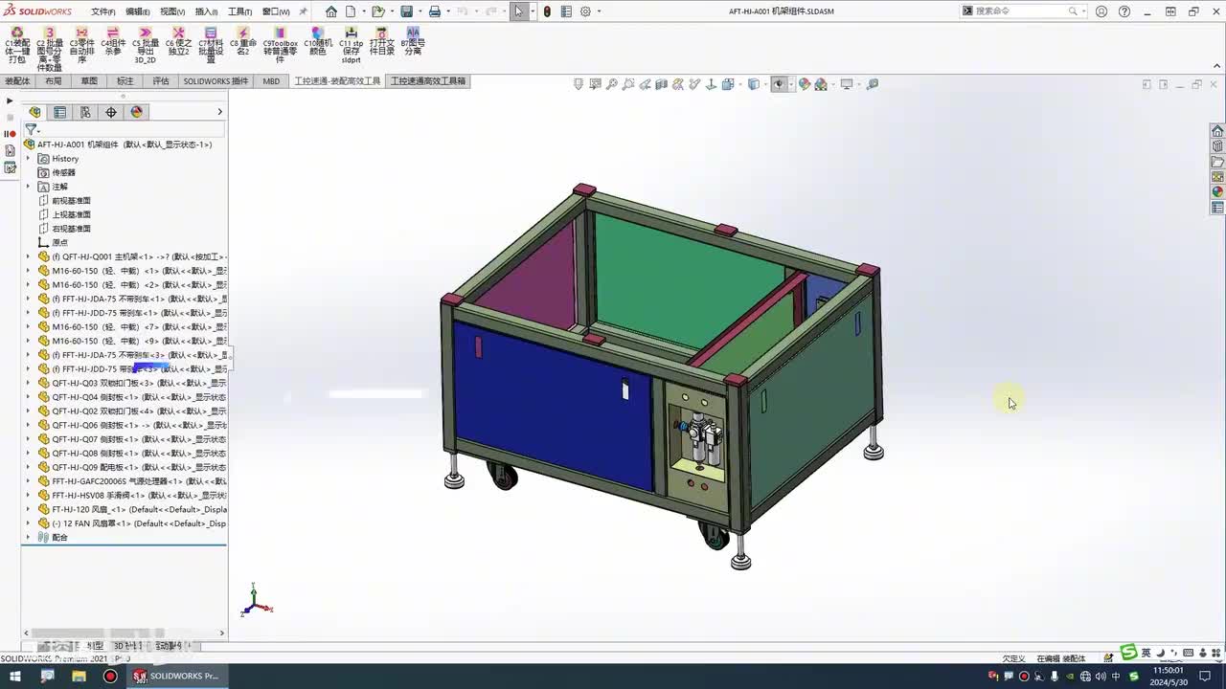Image resolution: width=1226 pixels, height=689 pixels.
Task: Click SOLIDWORKS Premium taskbar button
Action: point(177,676)
